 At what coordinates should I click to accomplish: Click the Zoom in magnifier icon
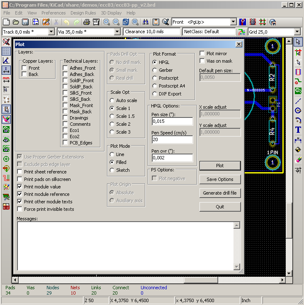pyautogui.click(x=107, y=22)
